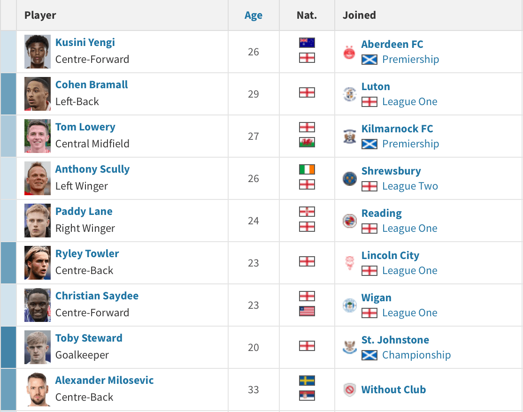Image resolution: width=523 pixels, height=412 pixels.
Task: Click Toby Steward's portrait thumbnail
Action: pyautogui.click(x=38, y=347)
